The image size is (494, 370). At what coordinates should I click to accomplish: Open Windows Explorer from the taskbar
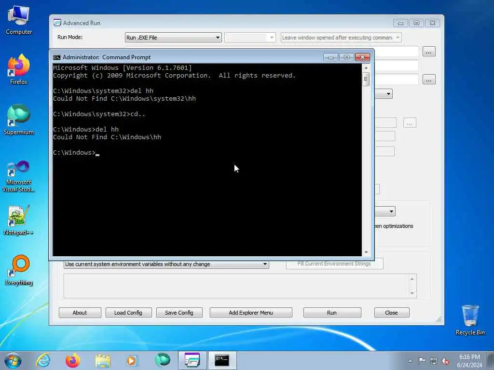click(103, 360)
